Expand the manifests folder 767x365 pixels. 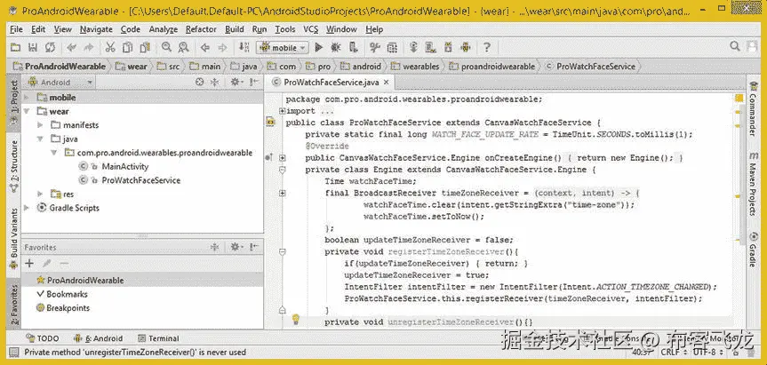pos(40,125)
